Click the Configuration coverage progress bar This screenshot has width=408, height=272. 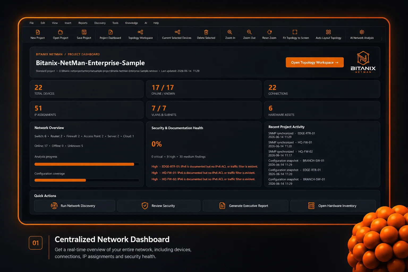pos(87,180)
